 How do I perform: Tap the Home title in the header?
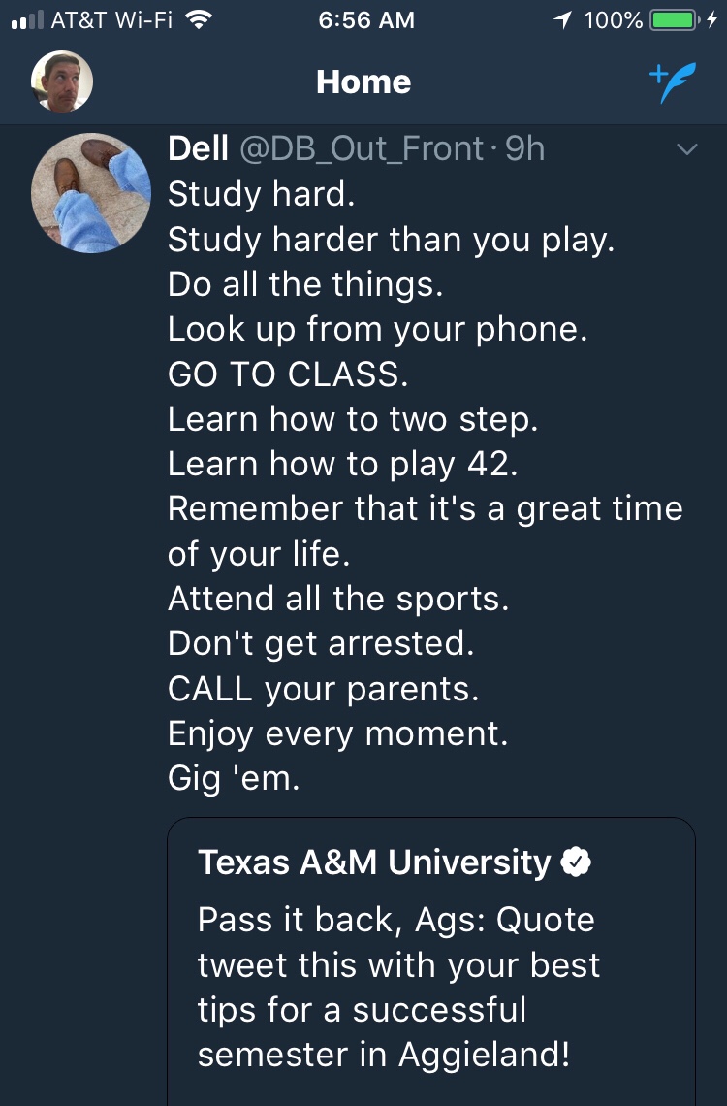pos(363,82)
